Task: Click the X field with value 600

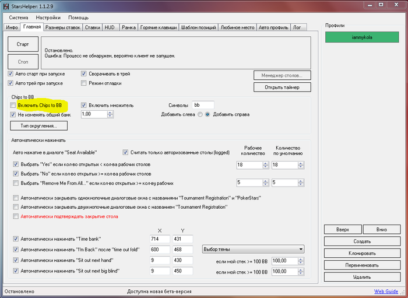Action: pos(160,250)
